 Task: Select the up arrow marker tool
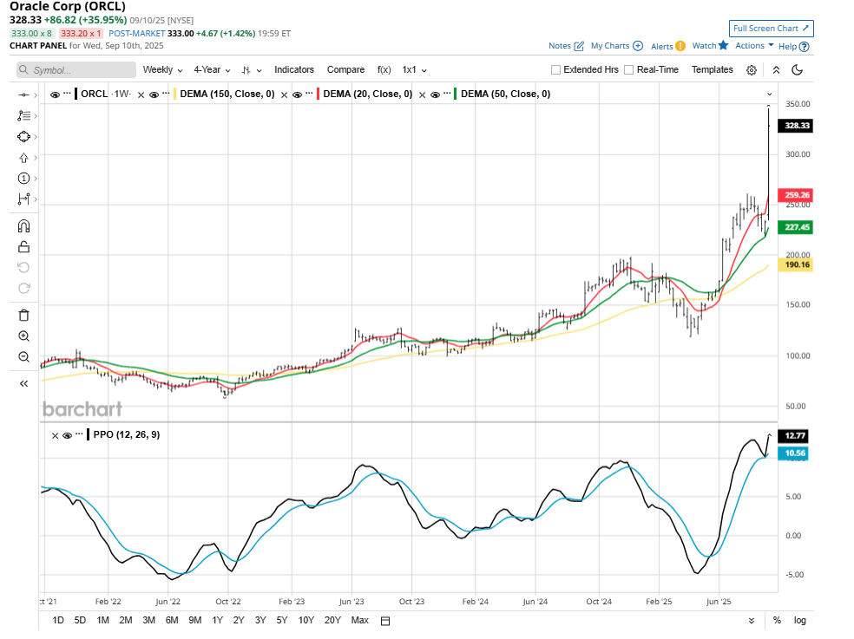[x=23, y=158]
